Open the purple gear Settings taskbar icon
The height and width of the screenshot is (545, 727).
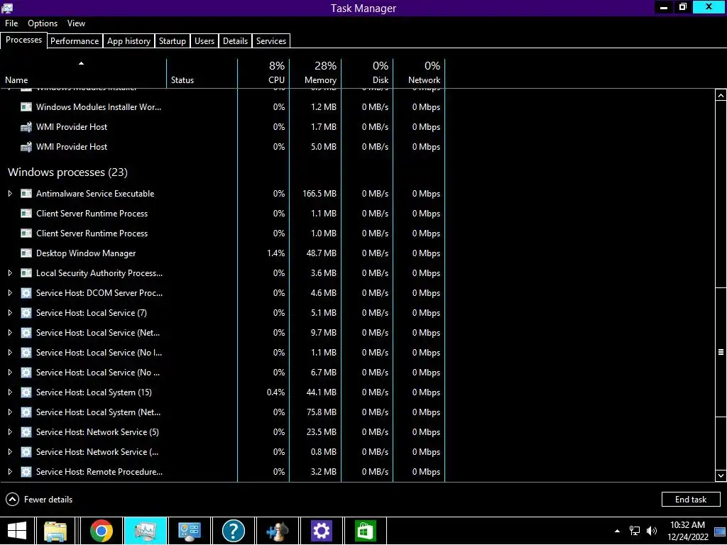tap(322, 531)
